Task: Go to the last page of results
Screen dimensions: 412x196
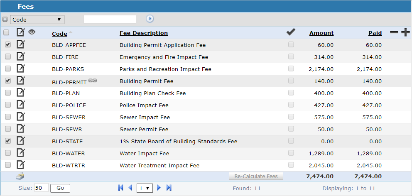Action: point(169,188)
